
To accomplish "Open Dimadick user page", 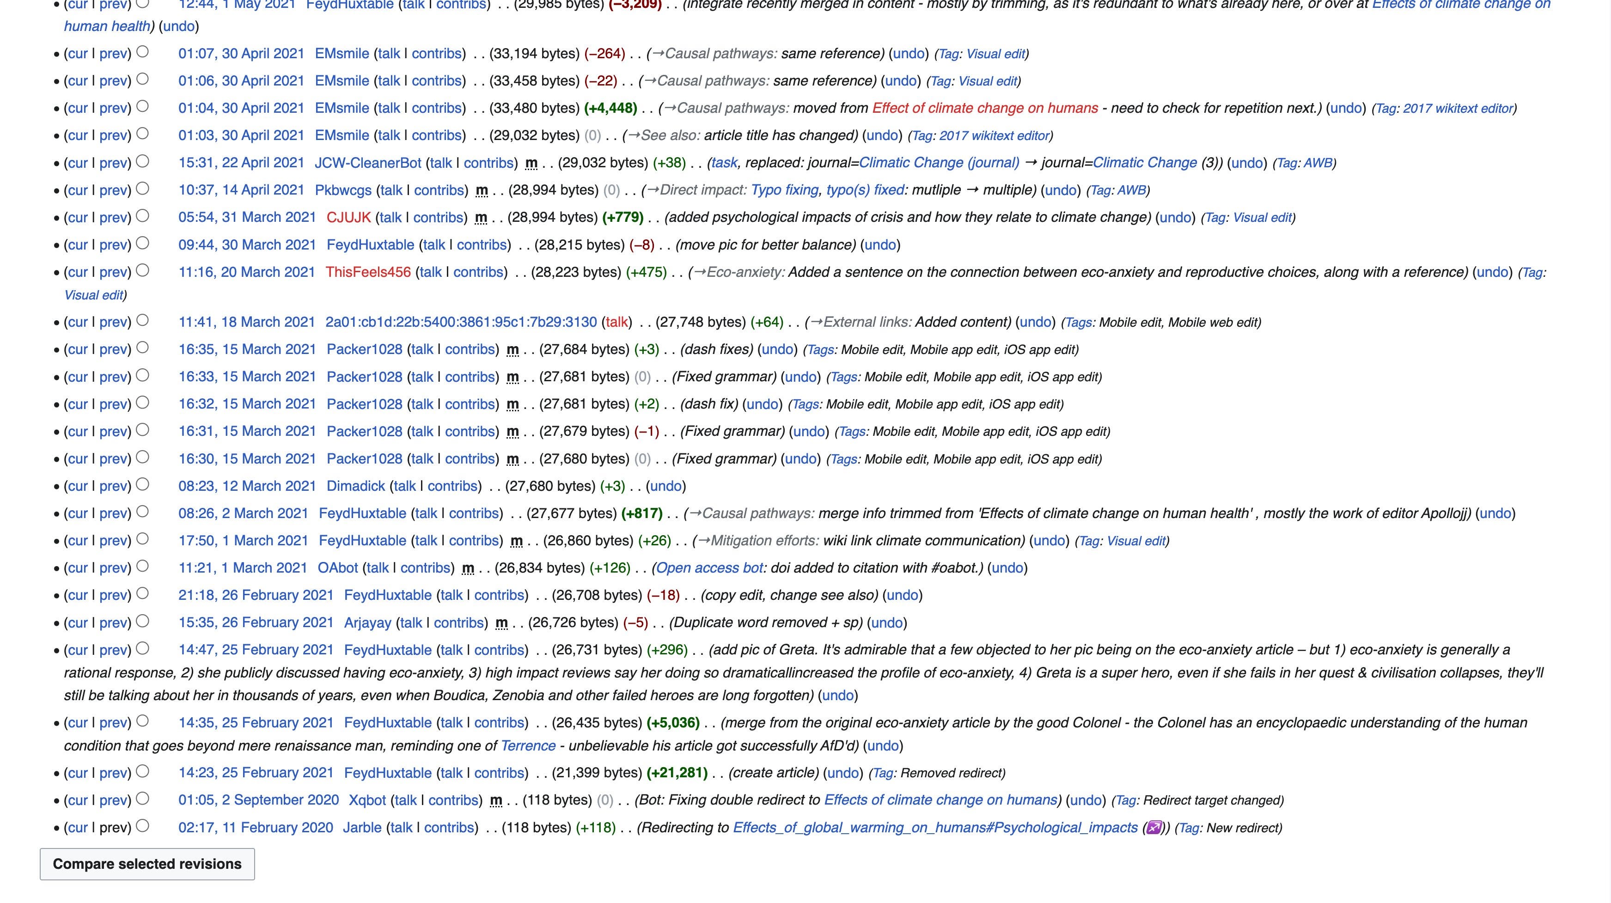I will coord(356,486).
